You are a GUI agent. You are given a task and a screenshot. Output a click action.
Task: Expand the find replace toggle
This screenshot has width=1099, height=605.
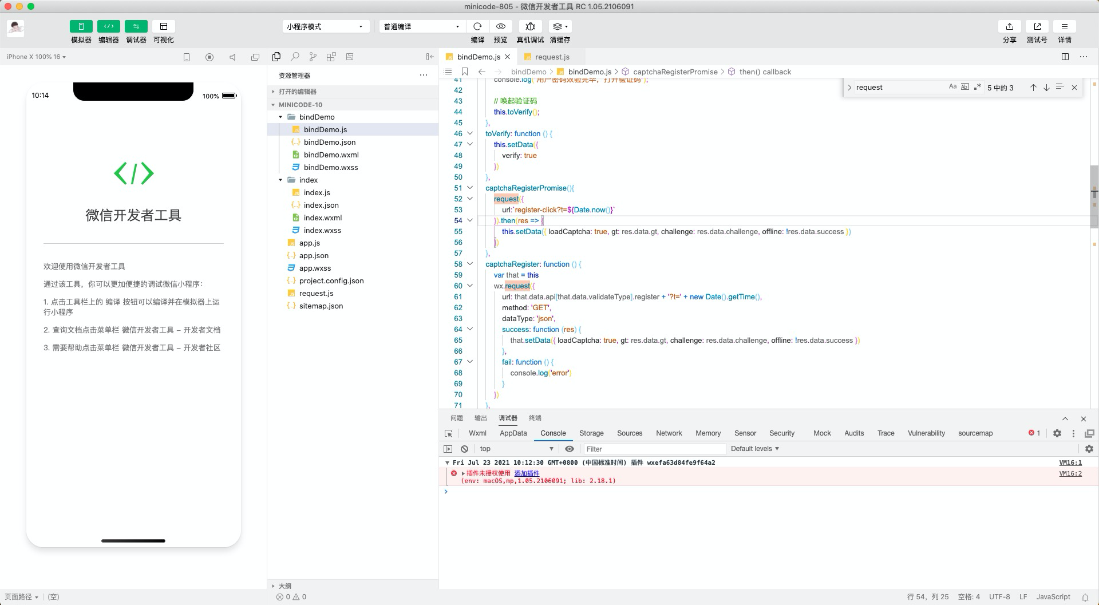[849, 88]
